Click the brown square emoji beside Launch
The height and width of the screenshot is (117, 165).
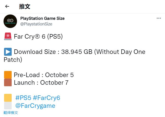pyautogui.click(x=8, y=82)
